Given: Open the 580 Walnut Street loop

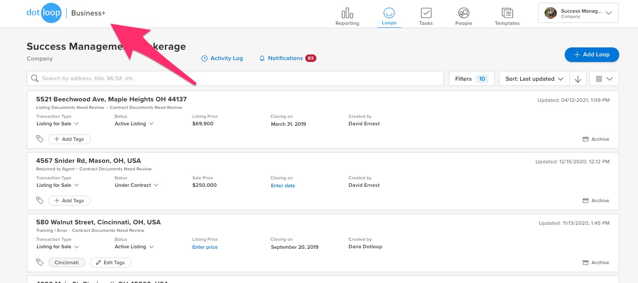Looking at the screenshot, I should click(x=99, y=222).
